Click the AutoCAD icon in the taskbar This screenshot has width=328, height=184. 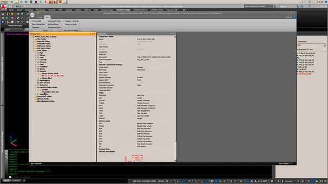click(46, 2)
